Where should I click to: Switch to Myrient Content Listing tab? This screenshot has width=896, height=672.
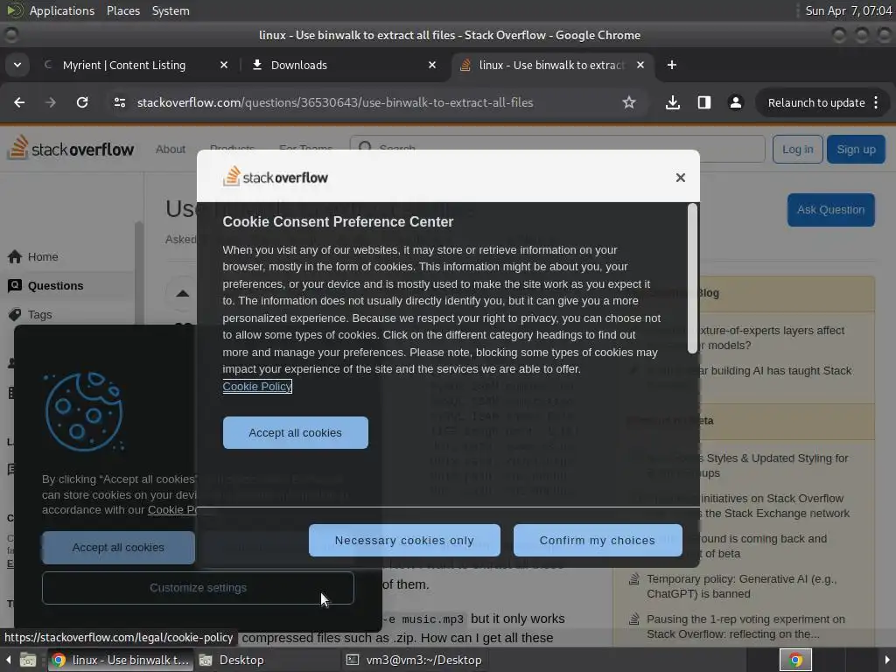pyautogui.click(x=124, y=65)
